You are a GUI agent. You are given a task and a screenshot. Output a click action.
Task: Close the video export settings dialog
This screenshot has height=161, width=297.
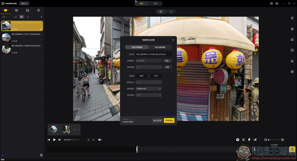pos(173,40)
